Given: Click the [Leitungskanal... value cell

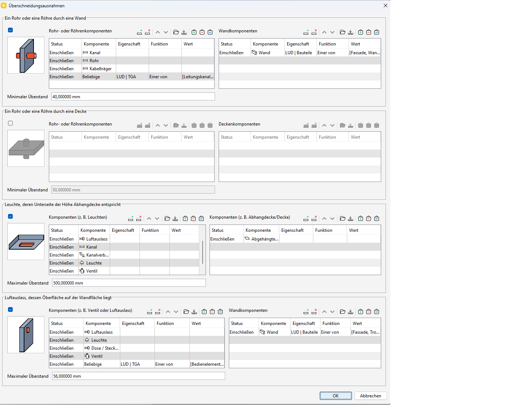Looking at the screenshot, I should coord(198,76).
